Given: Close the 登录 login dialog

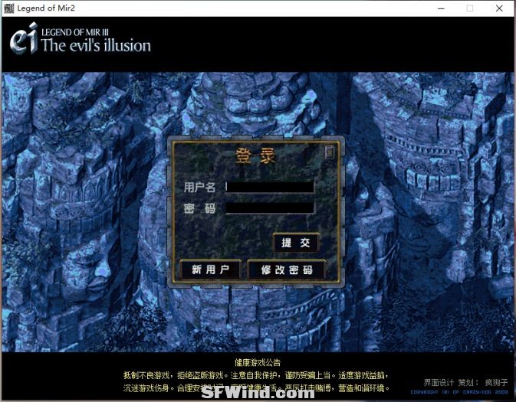Looking at the screenshot, I should [330, 152].
